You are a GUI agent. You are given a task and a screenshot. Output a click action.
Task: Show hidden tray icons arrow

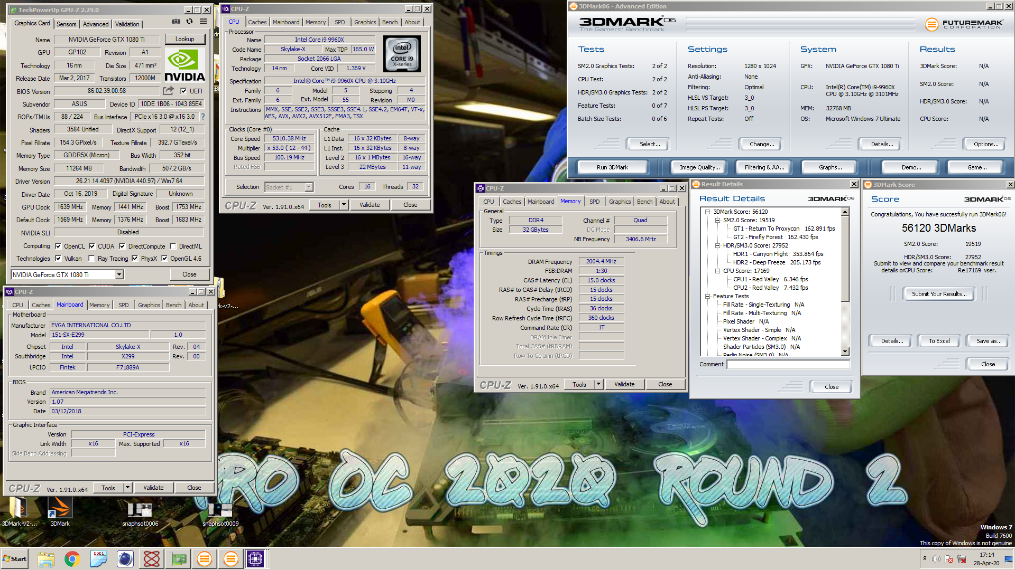click(x=925, y=558)
